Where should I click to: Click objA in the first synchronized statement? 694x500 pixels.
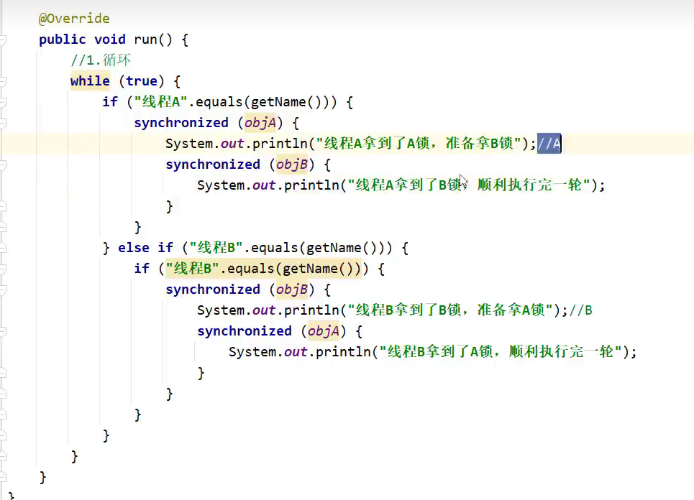tap(260, 122)
